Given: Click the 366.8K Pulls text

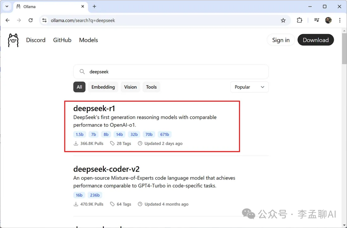Looking at the screenshot, I should [92, 143].
